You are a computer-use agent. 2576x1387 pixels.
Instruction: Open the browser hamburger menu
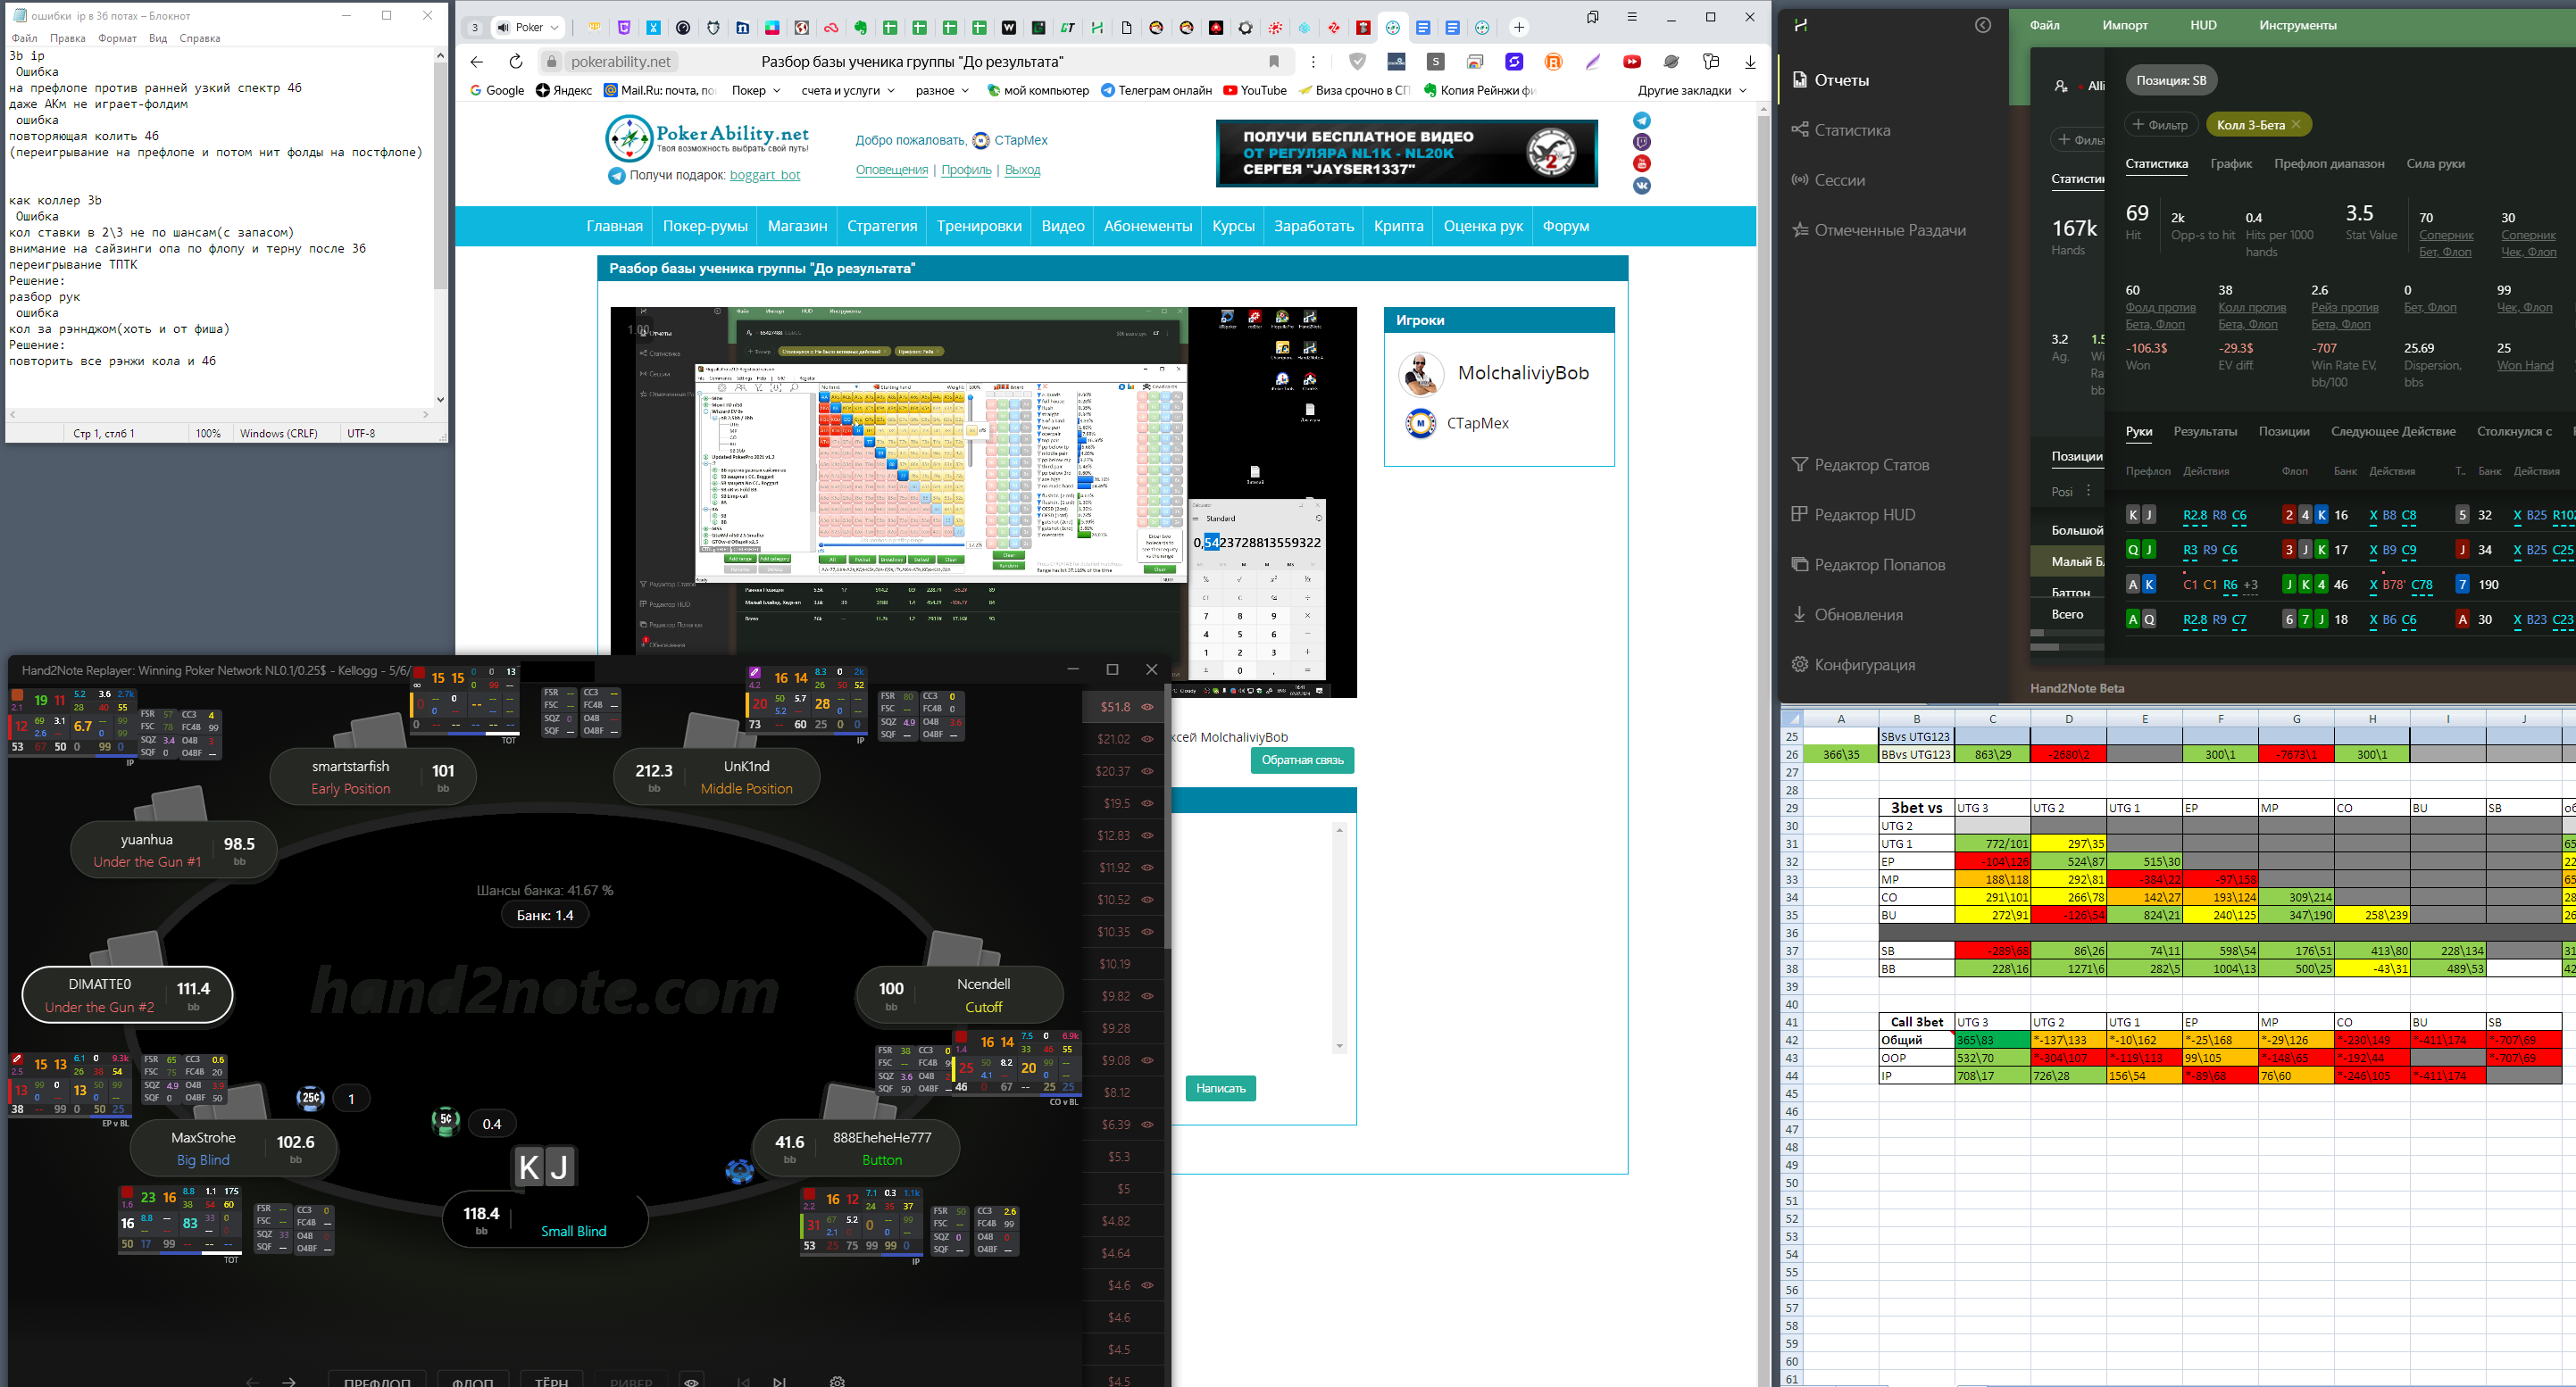point(1632,17)
